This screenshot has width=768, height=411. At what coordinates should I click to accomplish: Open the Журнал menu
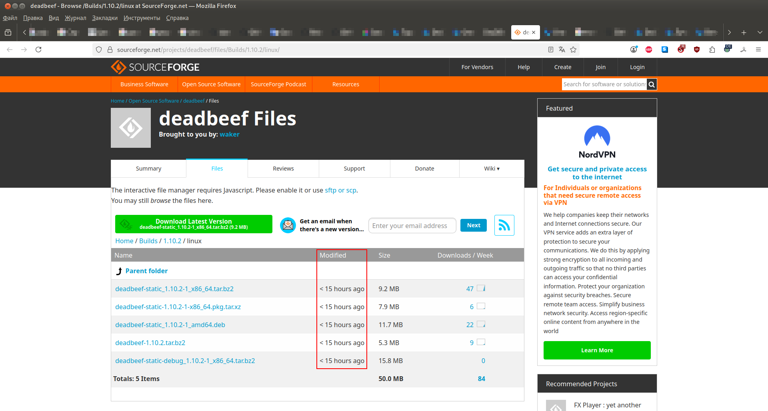[75, 18]
